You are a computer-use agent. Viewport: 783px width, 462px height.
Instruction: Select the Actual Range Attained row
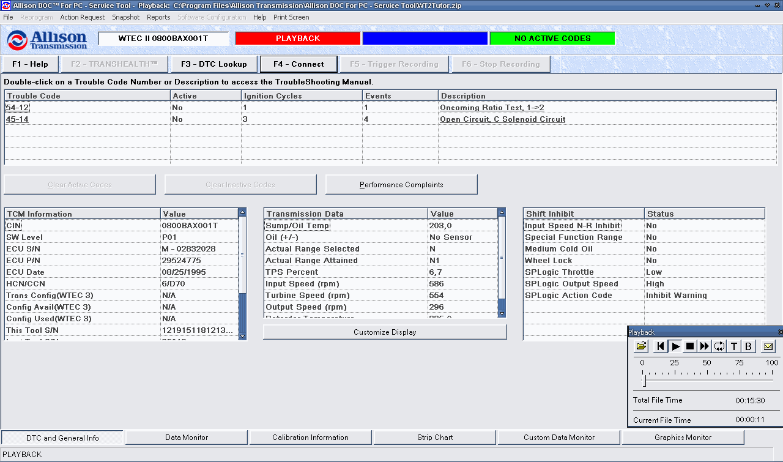(x=380, y=261)
